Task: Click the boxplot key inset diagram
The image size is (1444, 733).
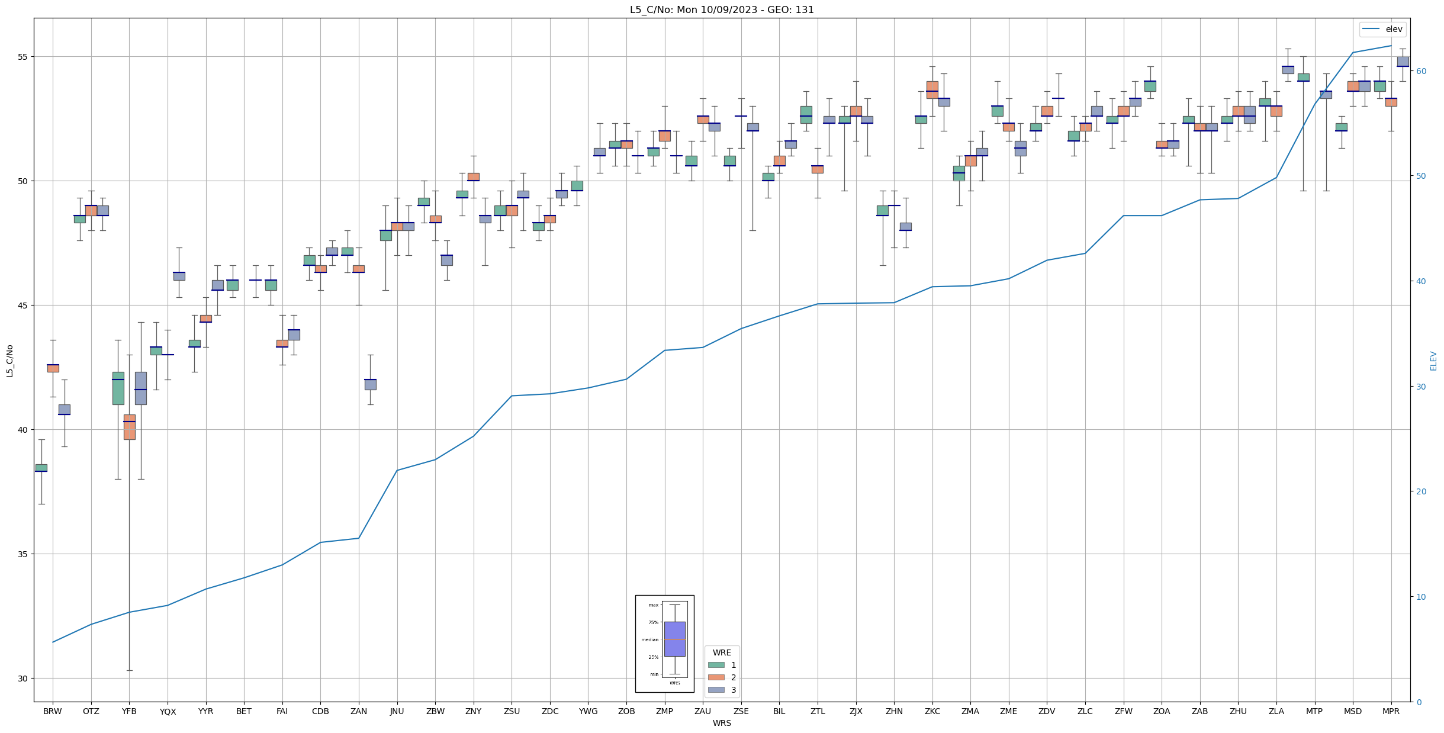Action: pyautogui.click(x=664, y=644)
